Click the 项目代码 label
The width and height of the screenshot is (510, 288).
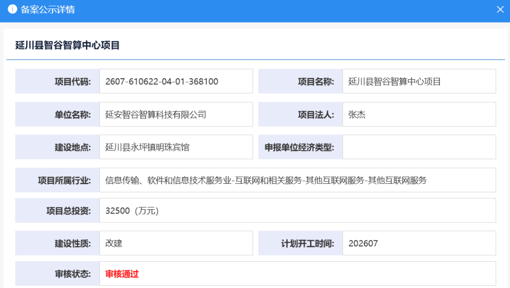point(73,82)
